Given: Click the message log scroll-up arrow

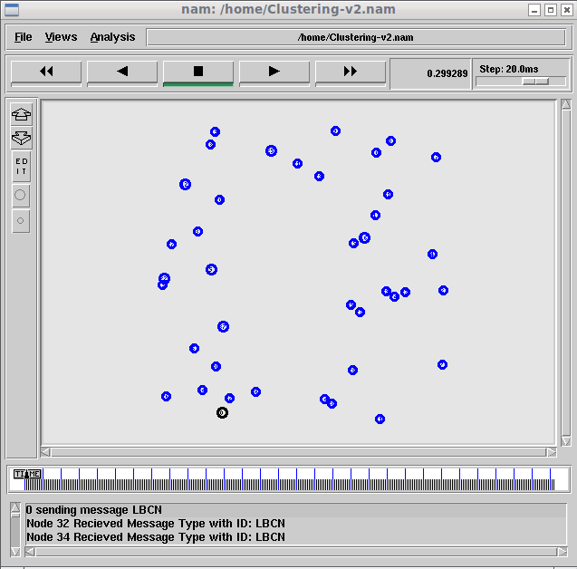Looking at the screenshot, I should tap(15, 508).
